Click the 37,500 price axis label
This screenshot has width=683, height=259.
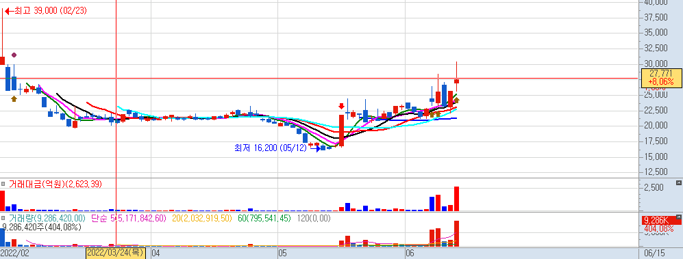[656, 17]
